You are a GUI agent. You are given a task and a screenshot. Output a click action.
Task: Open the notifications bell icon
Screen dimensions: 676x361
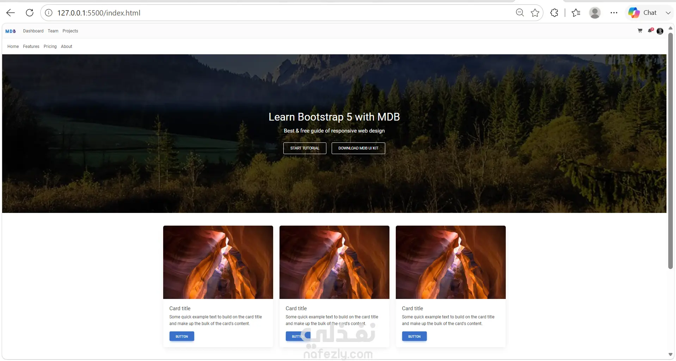650,31
